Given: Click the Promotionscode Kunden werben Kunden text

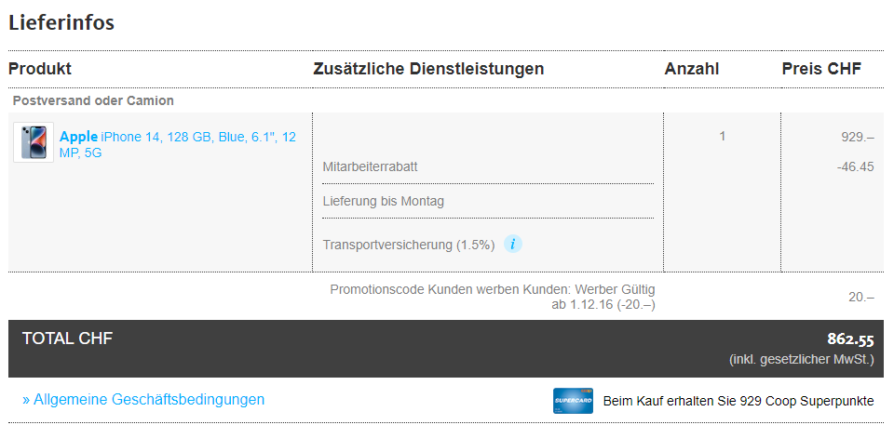Looking at the screenshot, I should coord(493,297).
